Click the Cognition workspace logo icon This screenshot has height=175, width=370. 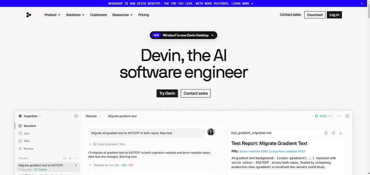click(20, 116)
